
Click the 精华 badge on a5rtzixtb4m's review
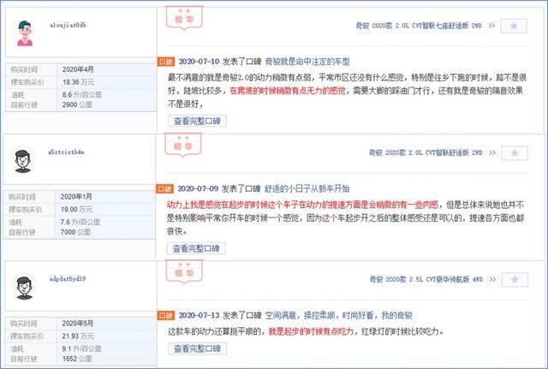pos(183,145)
